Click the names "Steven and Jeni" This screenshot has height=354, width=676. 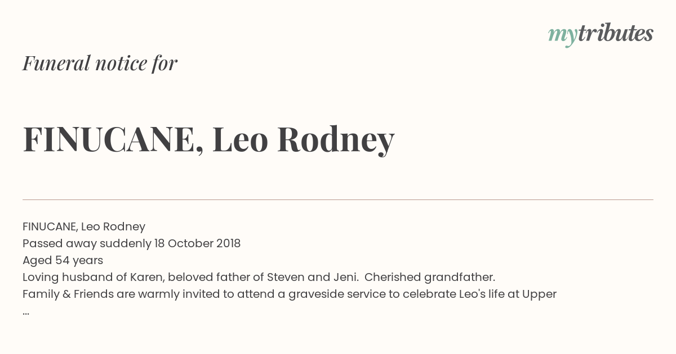click(309, 277)
